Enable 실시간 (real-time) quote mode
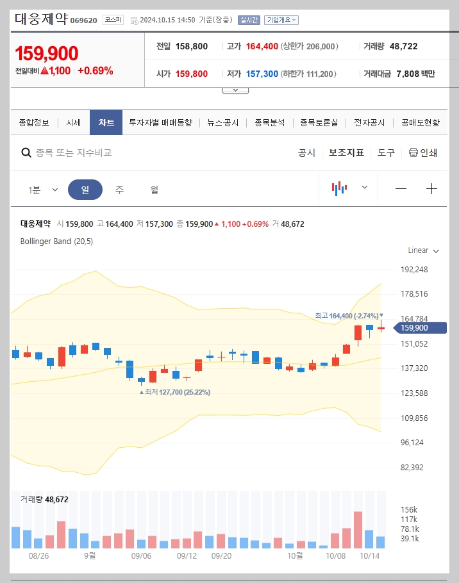Screen dimensions: 459x583 point(249,20)
